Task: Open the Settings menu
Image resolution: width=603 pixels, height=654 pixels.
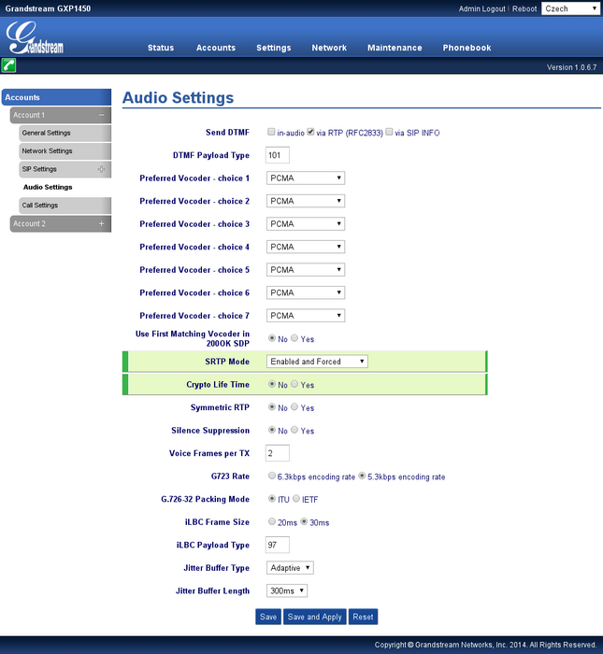Action: coord(274,48)
